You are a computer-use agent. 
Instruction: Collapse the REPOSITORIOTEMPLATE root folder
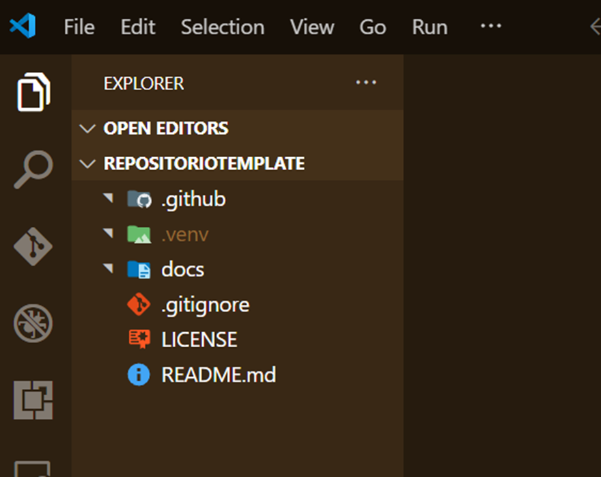coord(87,164)
